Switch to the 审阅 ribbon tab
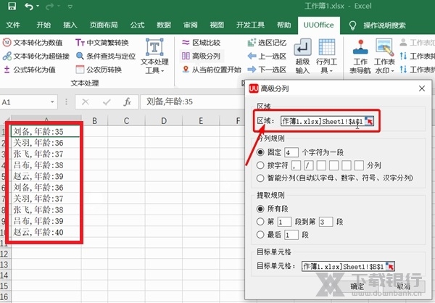The width and height of the screenshot is (435, 303). point(190,25)
